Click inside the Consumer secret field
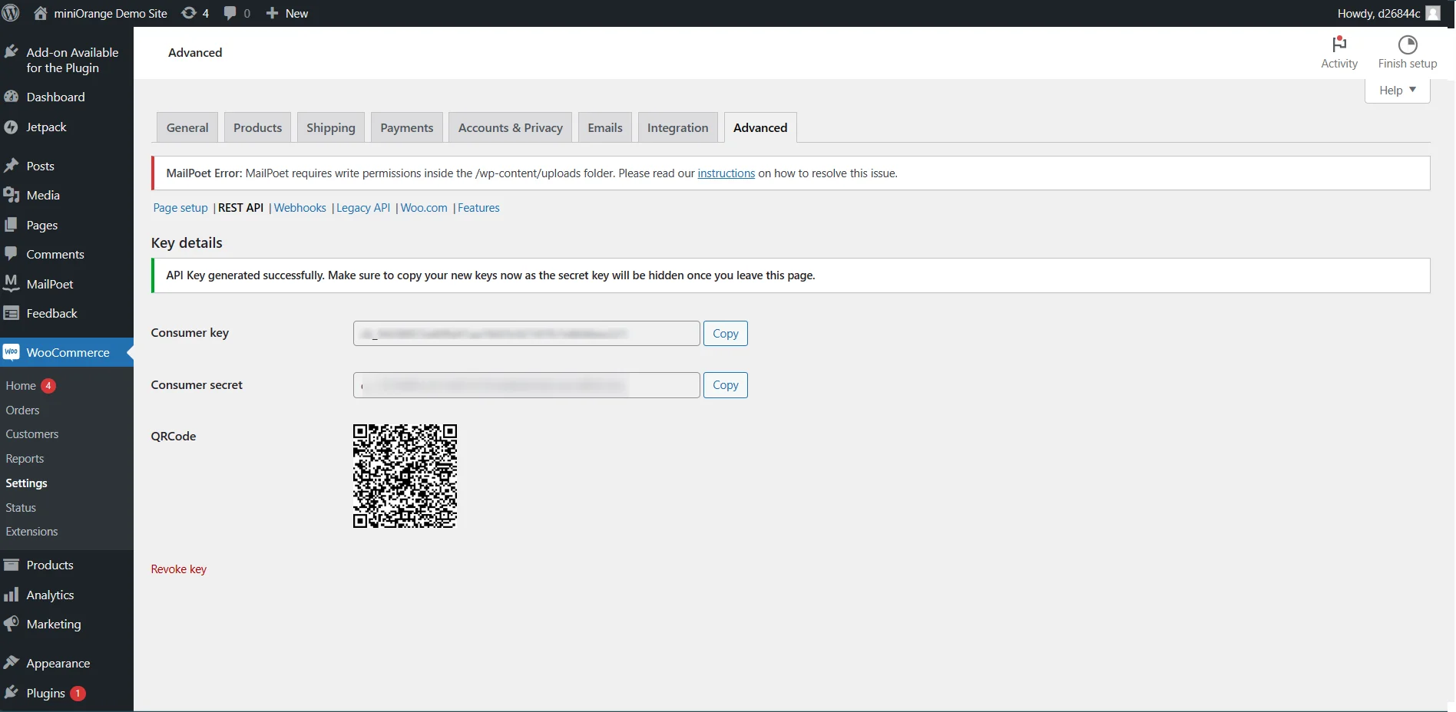 [525, 384]
